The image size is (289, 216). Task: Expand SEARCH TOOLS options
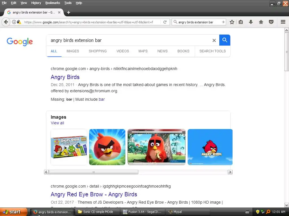pos(213,51)
